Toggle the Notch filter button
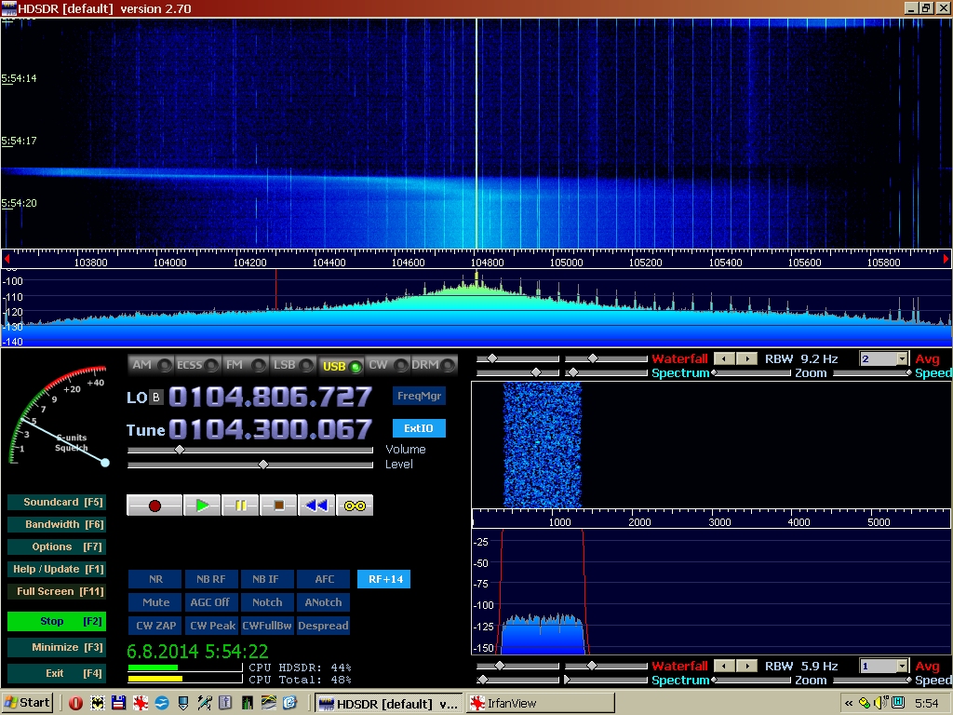Screen dimensions: 953x715 coord(267,602)
